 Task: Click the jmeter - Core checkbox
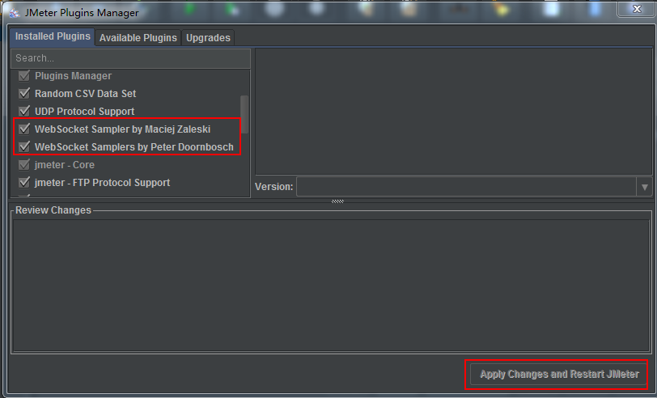[x=24, y=165]
